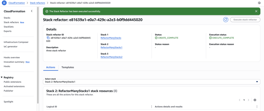Image resolution: width=264 pixels, height=111 pixels.
Task: Select the Actions tab
Action: pyautogui.click(x=51, y=67)
